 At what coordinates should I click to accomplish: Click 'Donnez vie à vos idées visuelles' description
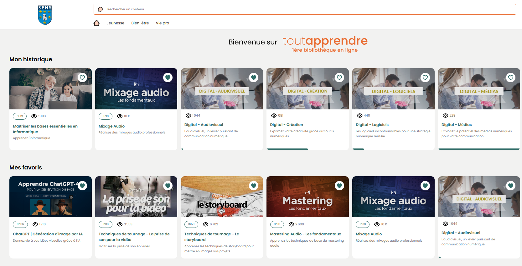(47, 241)
